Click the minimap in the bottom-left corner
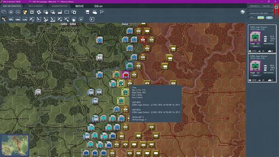279x157 pixels. [15, 145]
